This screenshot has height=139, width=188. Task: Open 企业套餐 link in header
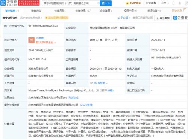[151, 3]
